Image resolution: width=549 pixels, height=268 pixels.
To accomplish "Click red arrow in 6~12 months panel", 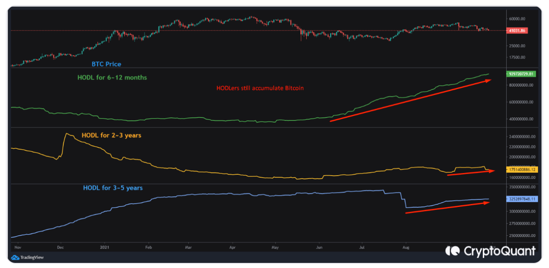I will [x=410, y=100].
